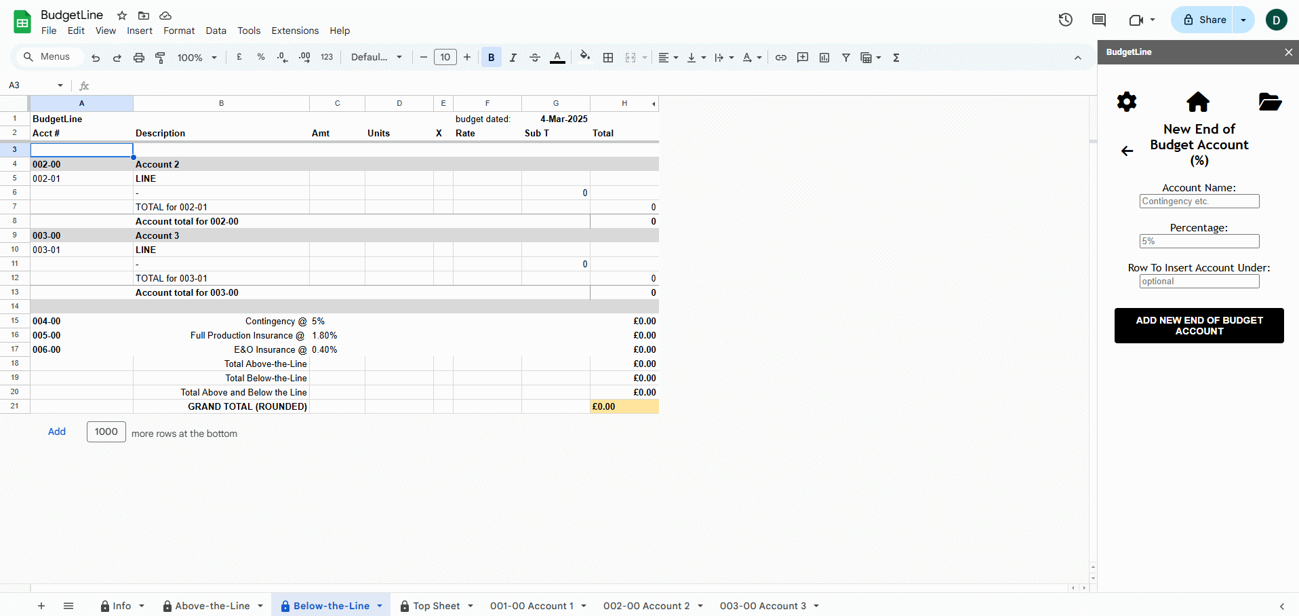Collapse the toolbar with up chevron
Viewport: 1299px width, 616px height.
point(1078,58)
